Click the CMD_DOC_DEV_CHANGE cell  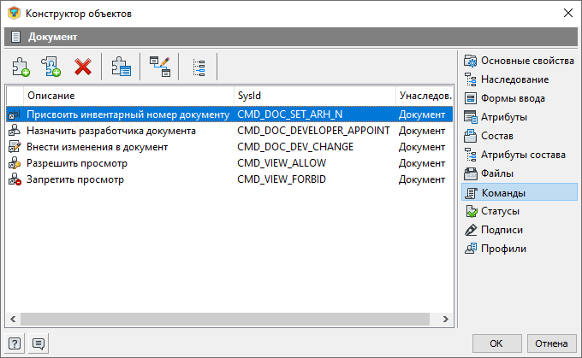(295, 147)
